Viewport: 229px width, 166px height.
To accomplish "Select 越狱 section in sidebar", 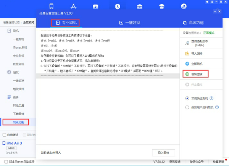I will (16, 72).
